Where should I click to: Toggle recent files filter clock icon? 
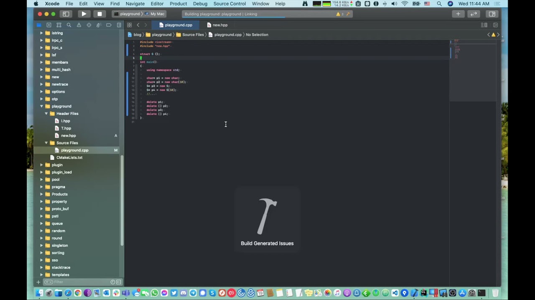[112, 282]
